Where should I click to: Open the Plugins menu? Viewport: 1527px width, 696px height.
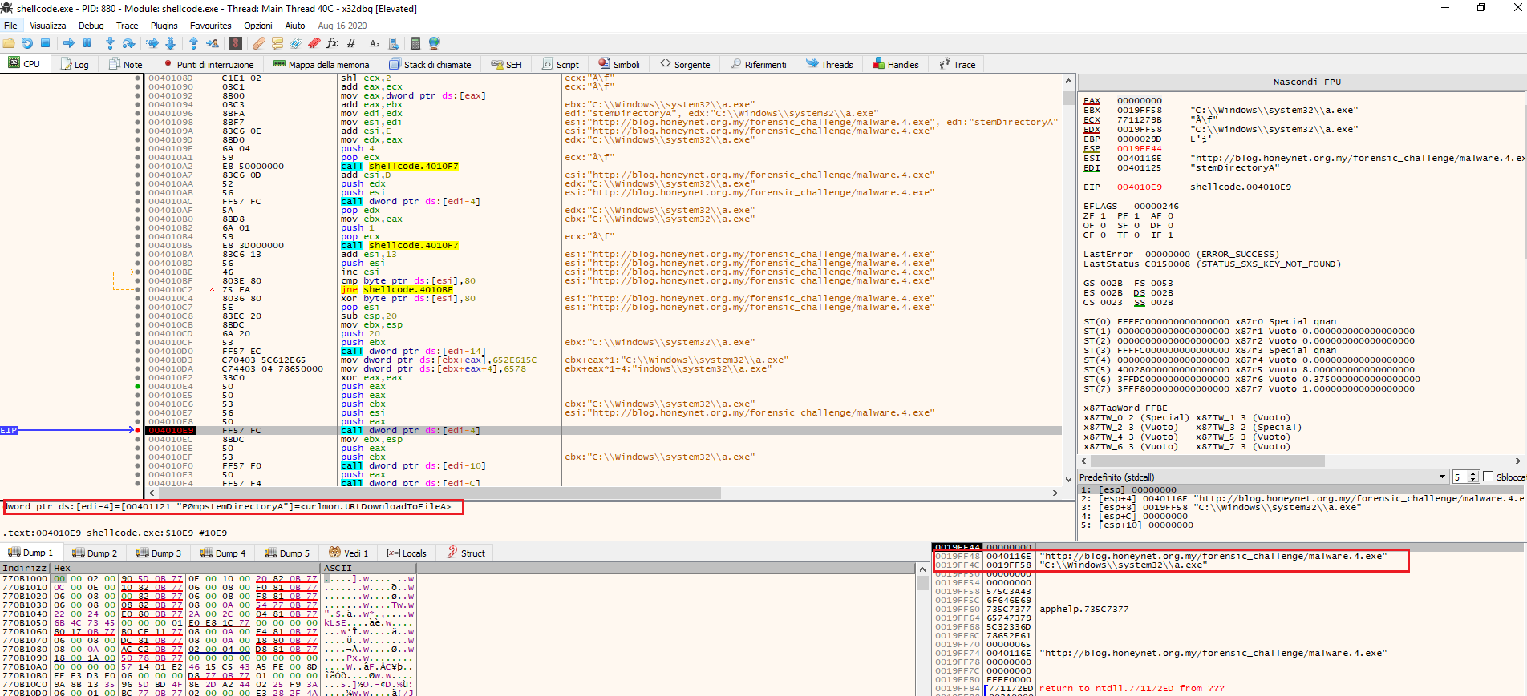[164, 26]
